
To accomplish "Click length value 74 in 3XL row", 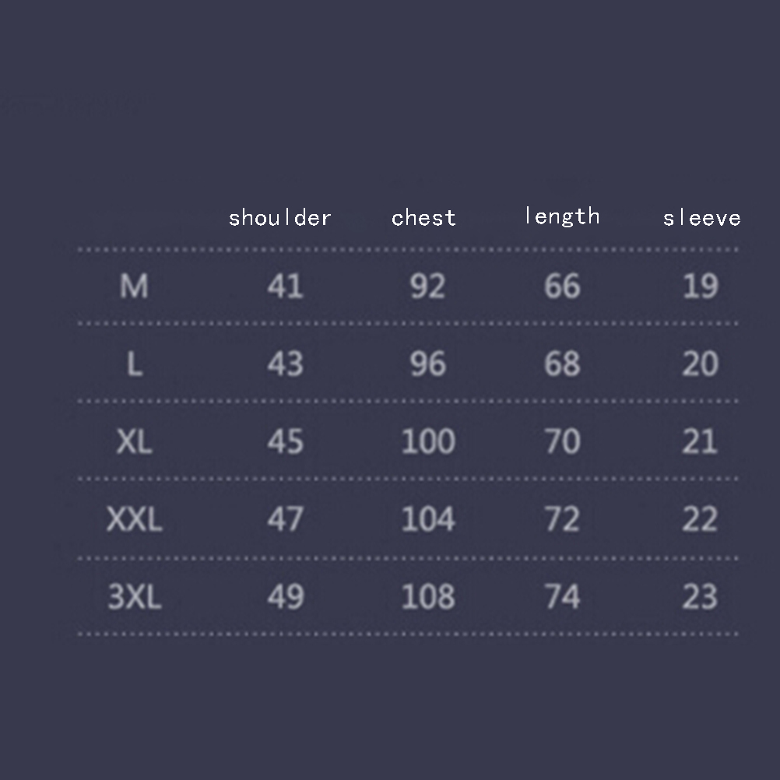I will (562, 598).
